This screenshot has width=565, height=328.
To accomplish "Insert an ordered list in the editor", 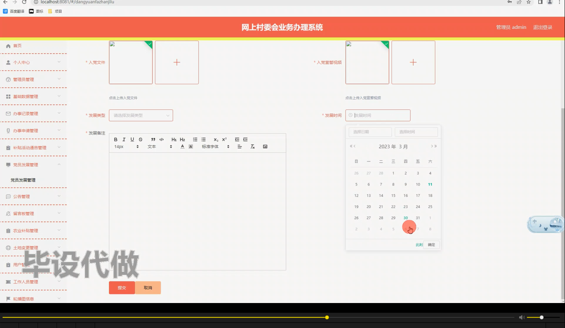I will [x=195, y=139].
